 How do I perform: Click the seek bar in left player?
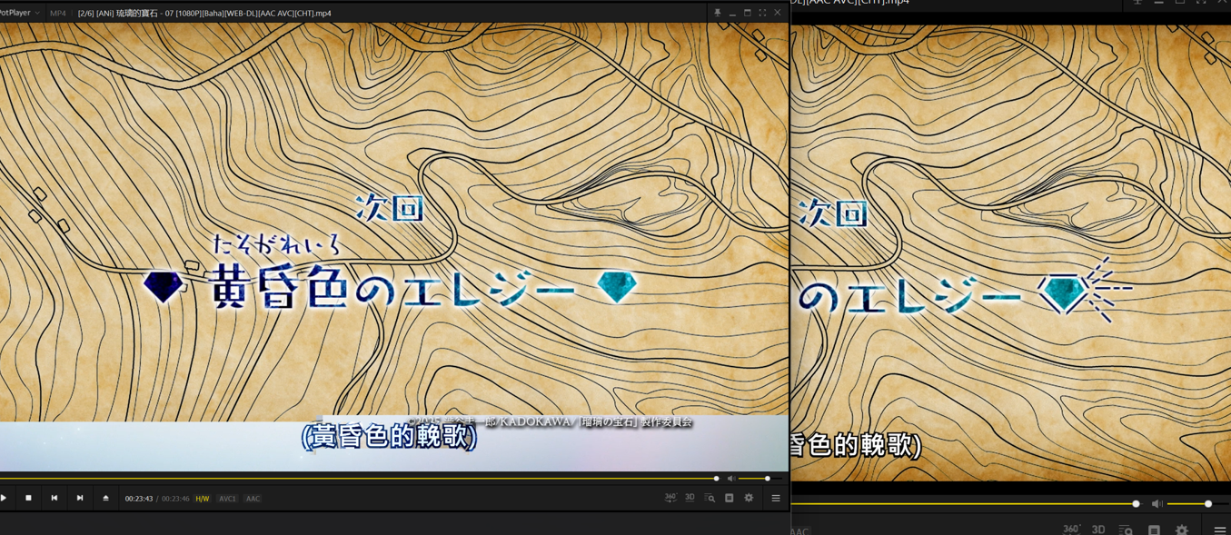click(363, 478)
